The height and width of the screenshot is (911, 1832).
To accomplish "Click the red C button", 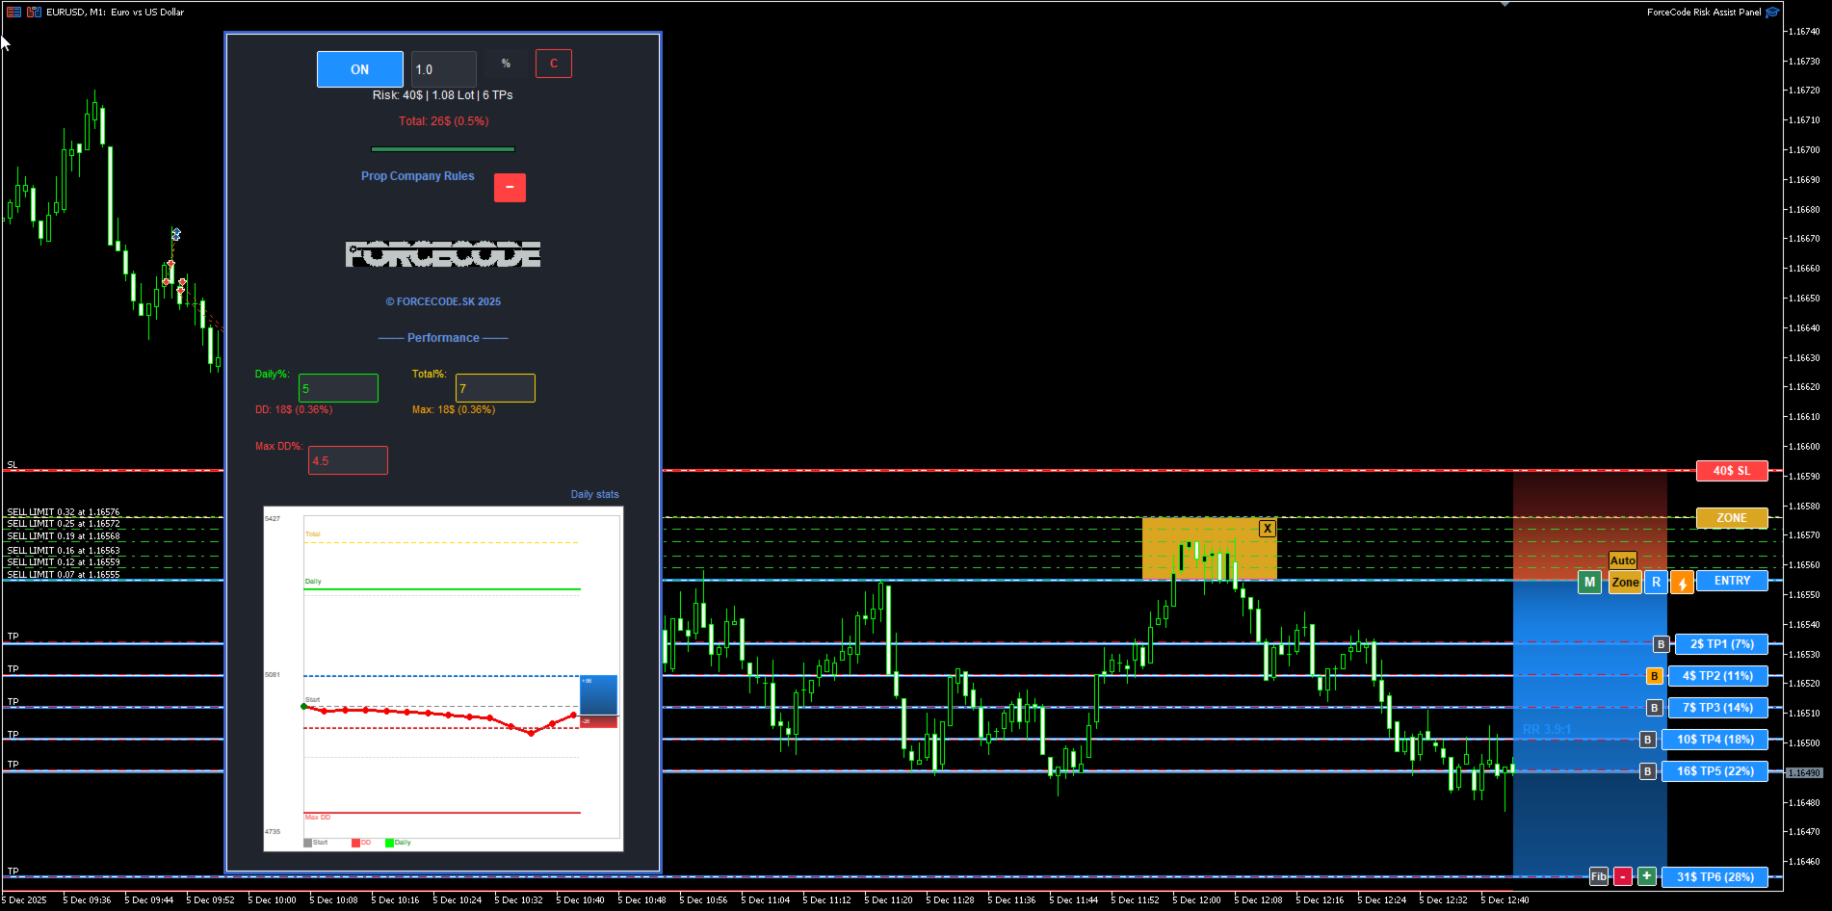I will tap(554, 64).
